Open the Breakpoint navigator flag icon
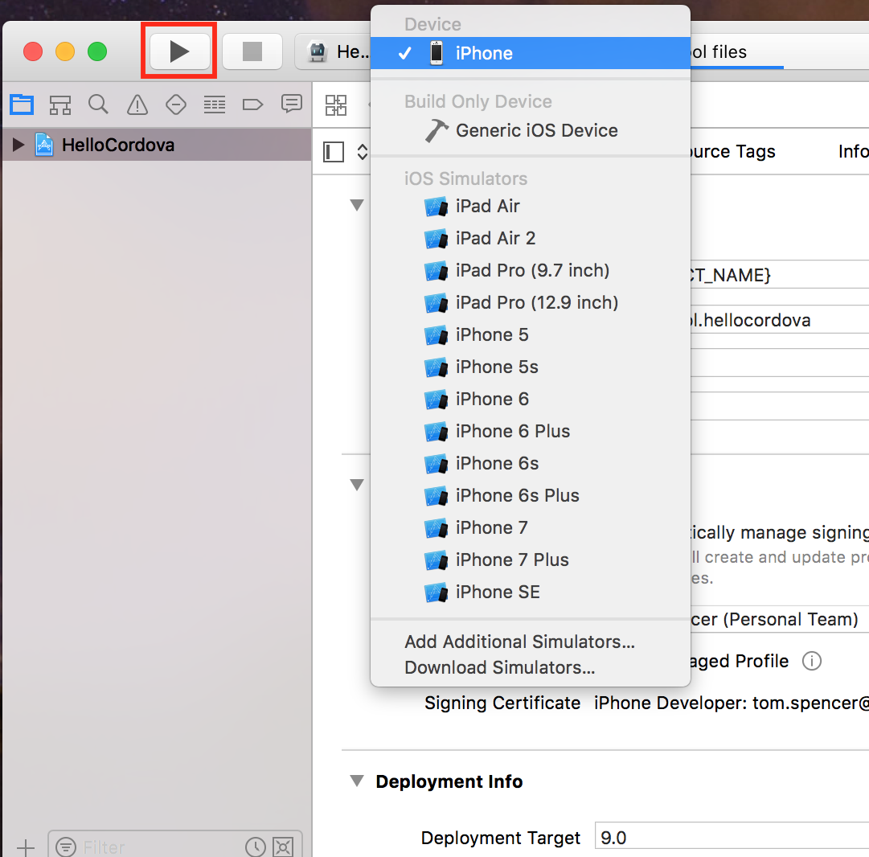Image resolution: width=869 pixels, height=857 pixels. (x=252, y=105)
